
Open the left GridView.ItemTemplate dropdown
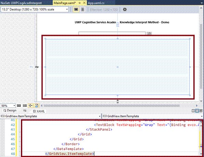coord(51,116)
